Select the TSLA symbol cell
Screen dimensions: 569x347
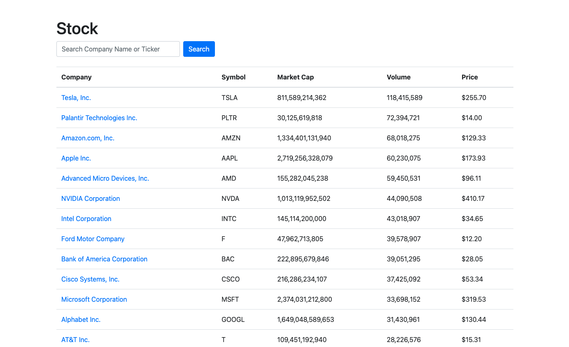point(229,98)
